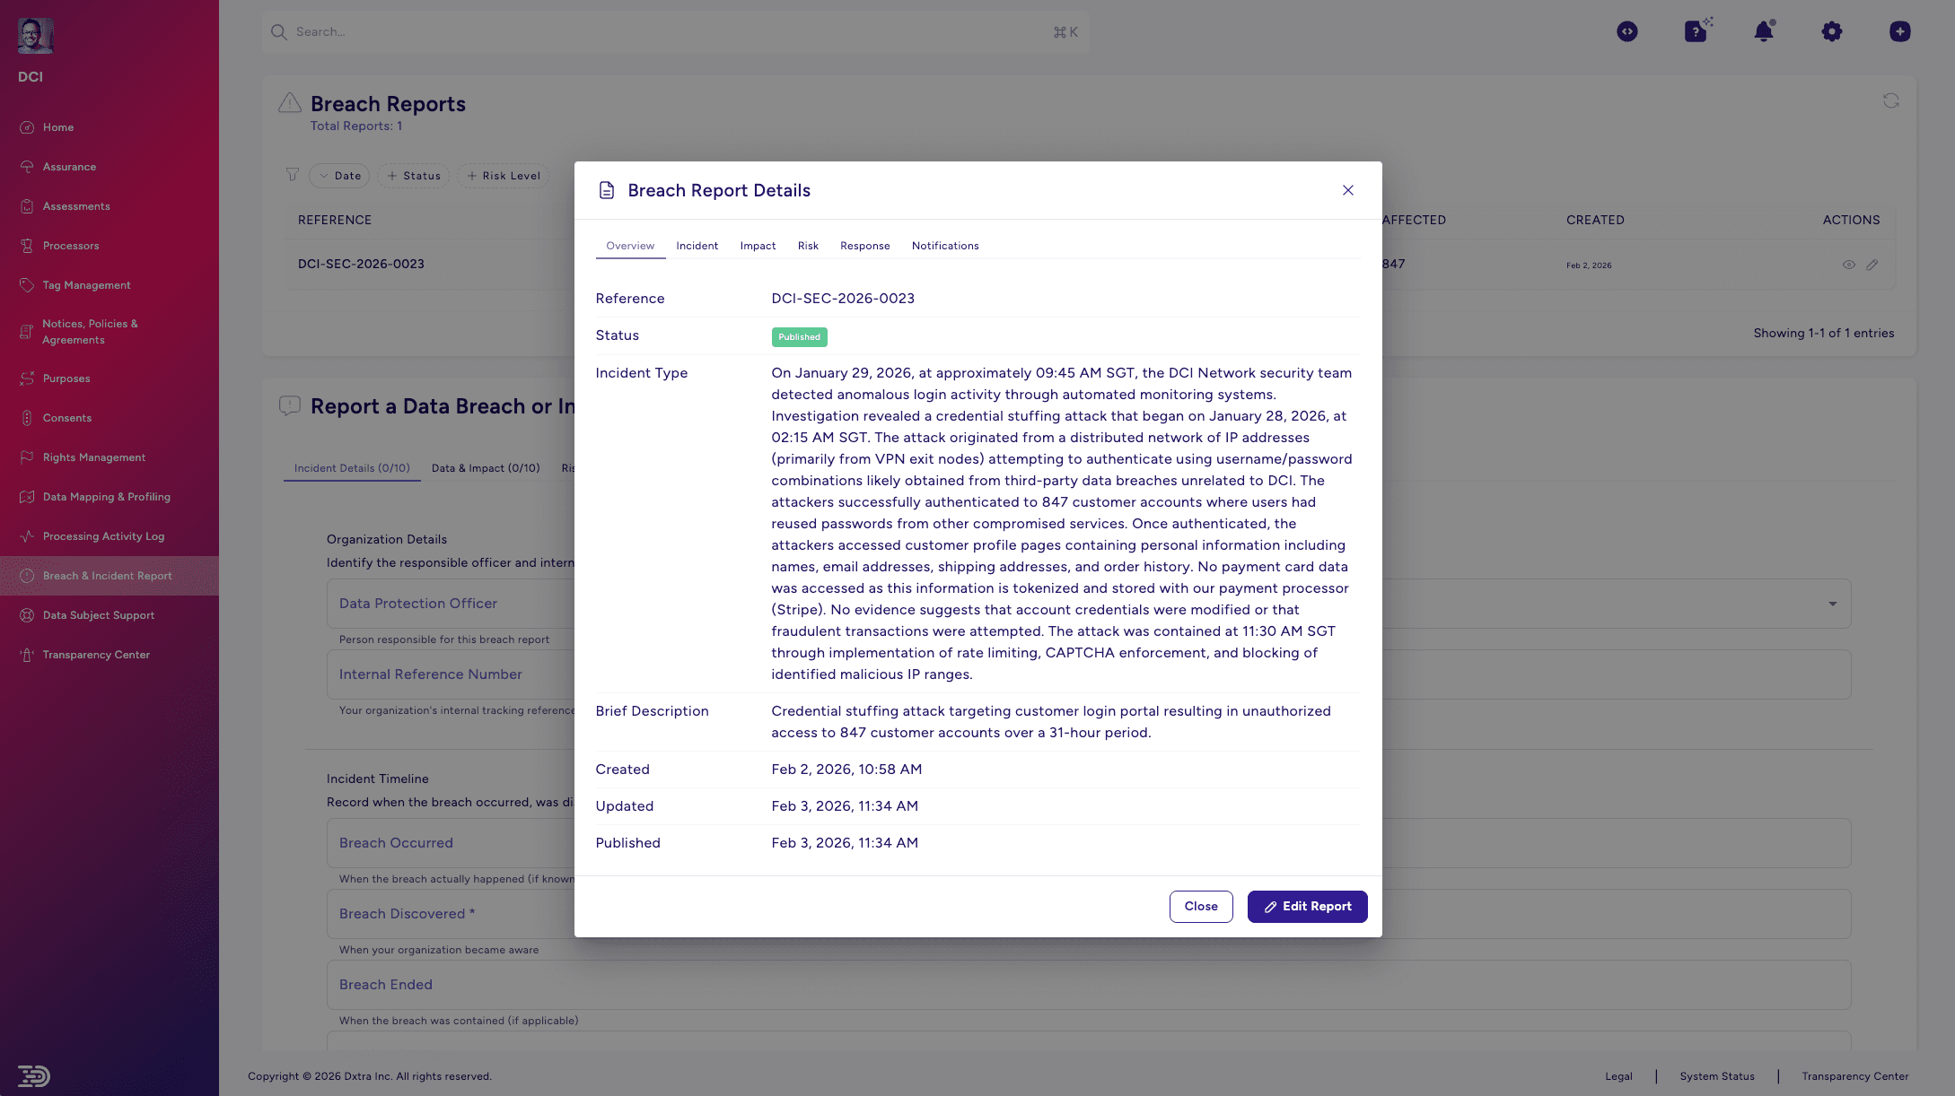Screen dimensions: 1955x1096
Task: Click the search field at the top
Action: [x=673, y=31]
